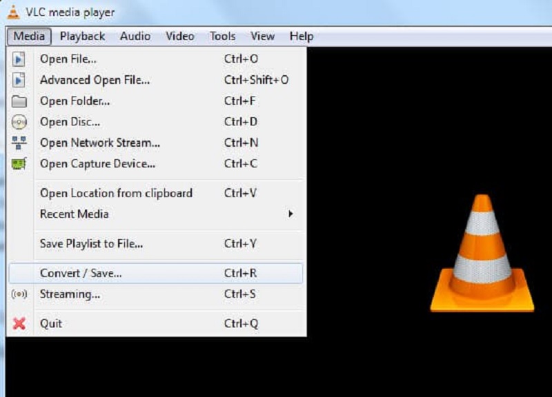Viewport: 552px width, 397px height.
Task: Click the Open File icon
Action: (x=18, y=59)
